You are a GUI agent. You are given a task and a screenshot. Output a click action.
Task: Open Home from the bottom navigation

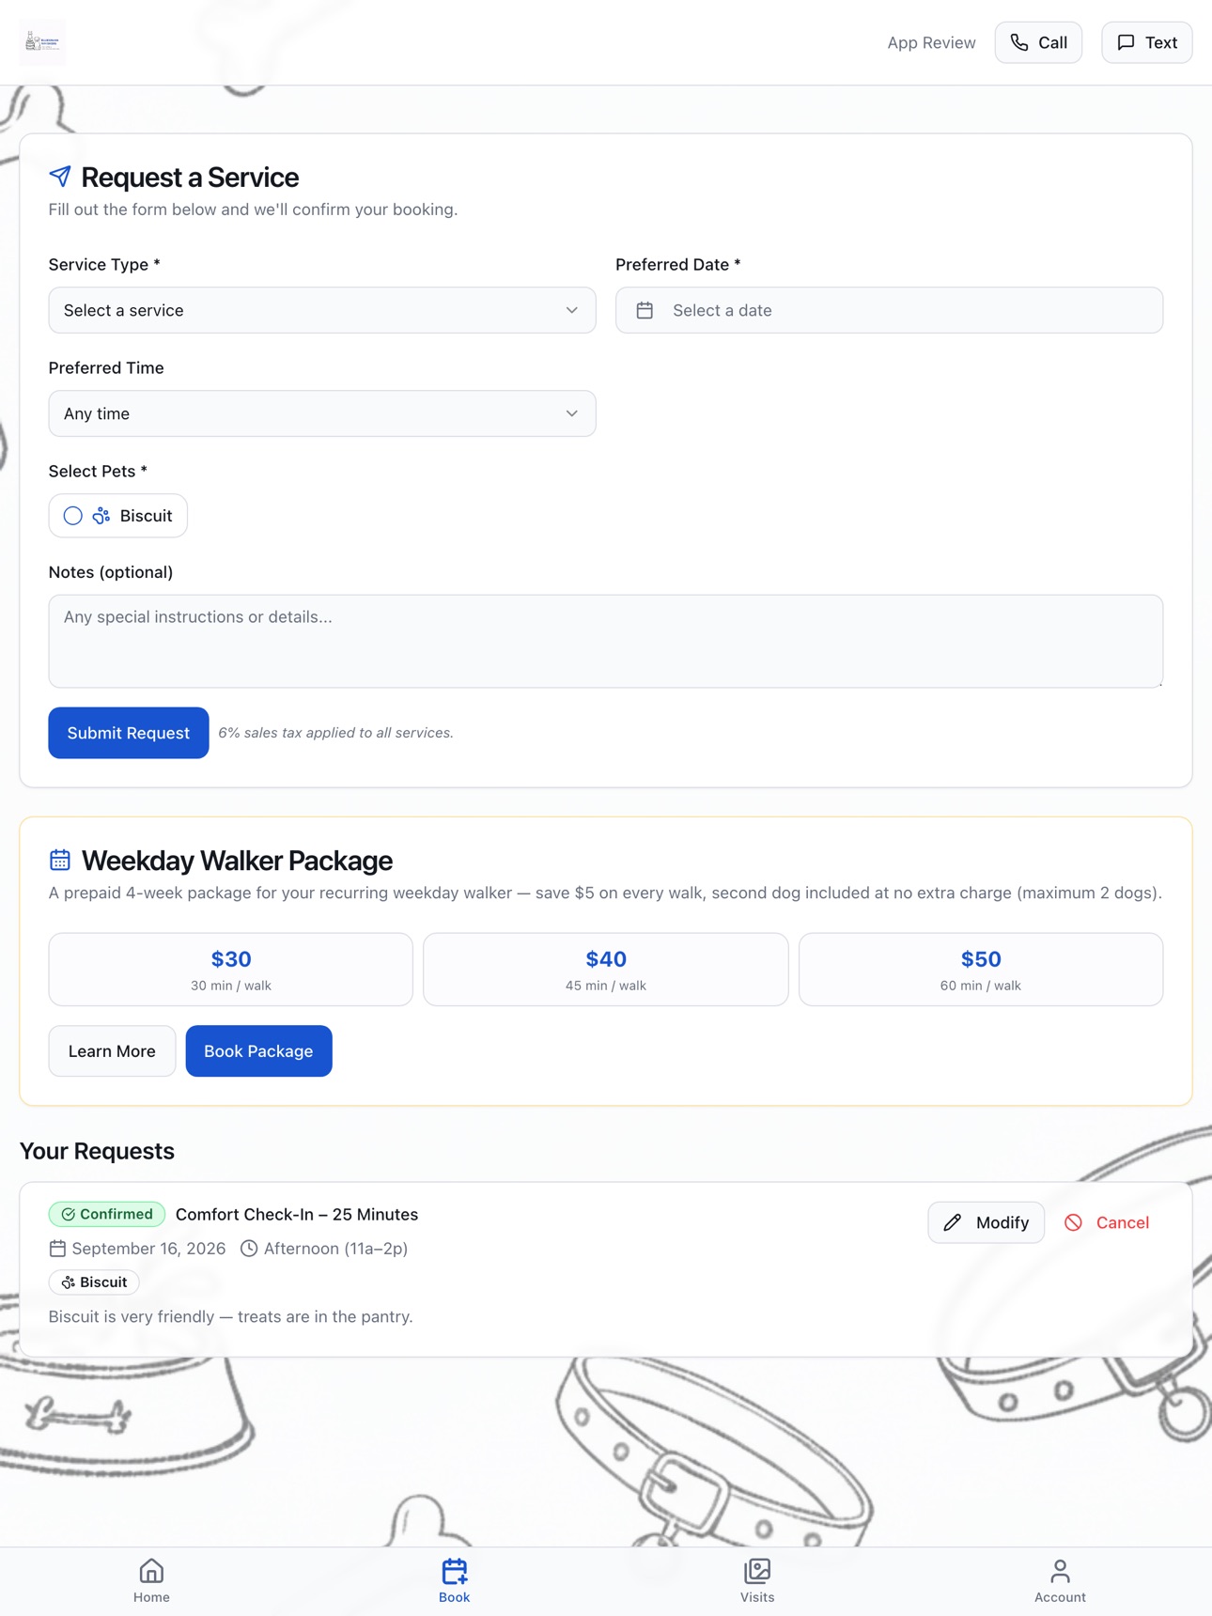[151, 1581]
